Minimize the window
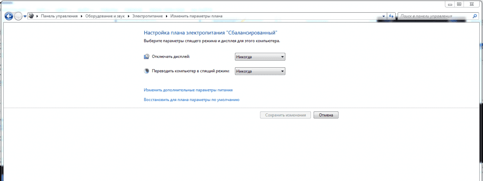 point(450,4)
